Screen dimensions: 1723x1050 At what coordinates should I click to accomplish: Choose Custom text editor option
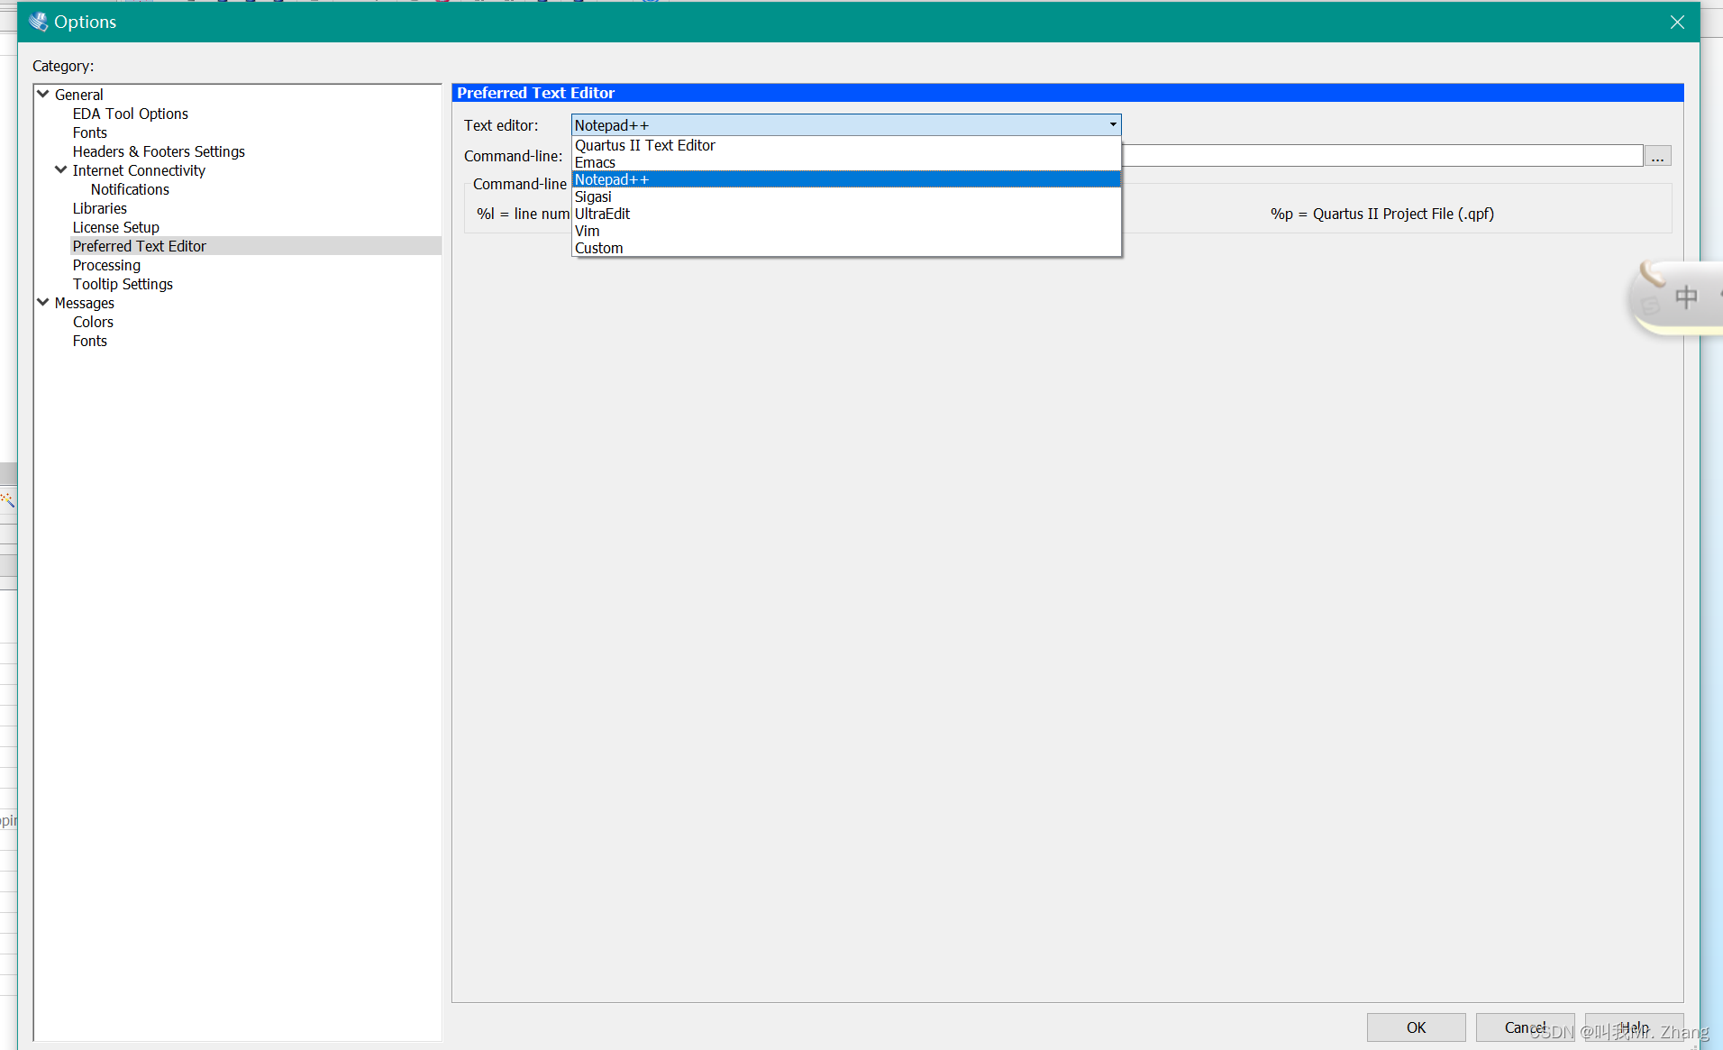click(598, 248)
